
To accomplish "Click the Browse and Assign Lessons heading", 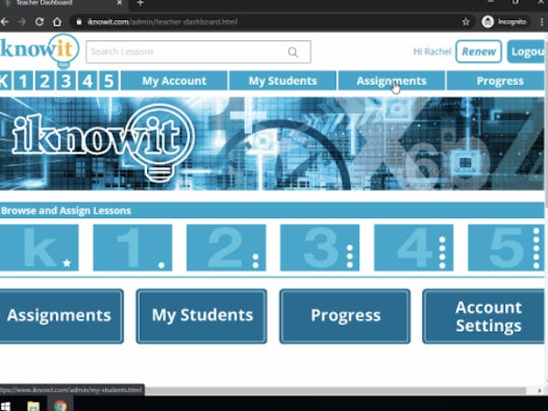I will point(66,210).
